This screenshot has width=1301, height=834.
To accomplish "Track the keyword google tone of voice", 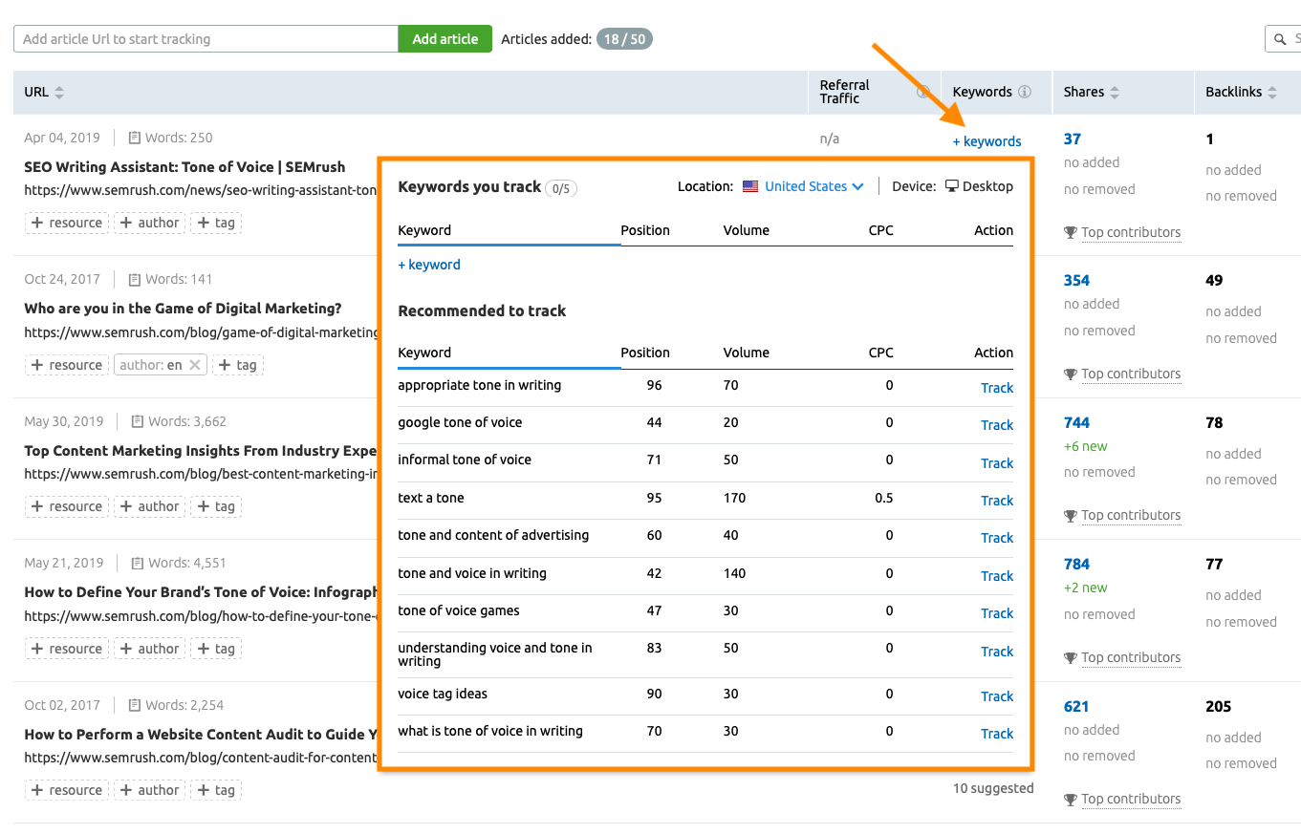I will [996, 424].
